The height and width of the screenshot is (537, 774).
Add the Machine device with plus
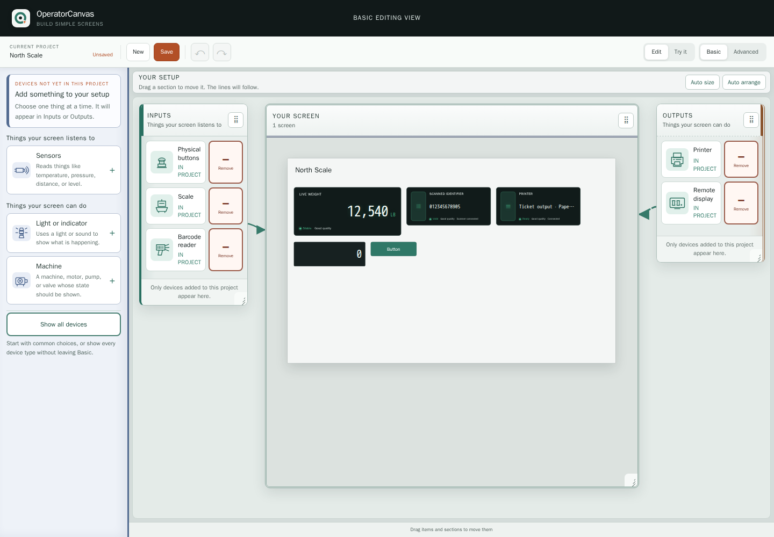[112, 281]
